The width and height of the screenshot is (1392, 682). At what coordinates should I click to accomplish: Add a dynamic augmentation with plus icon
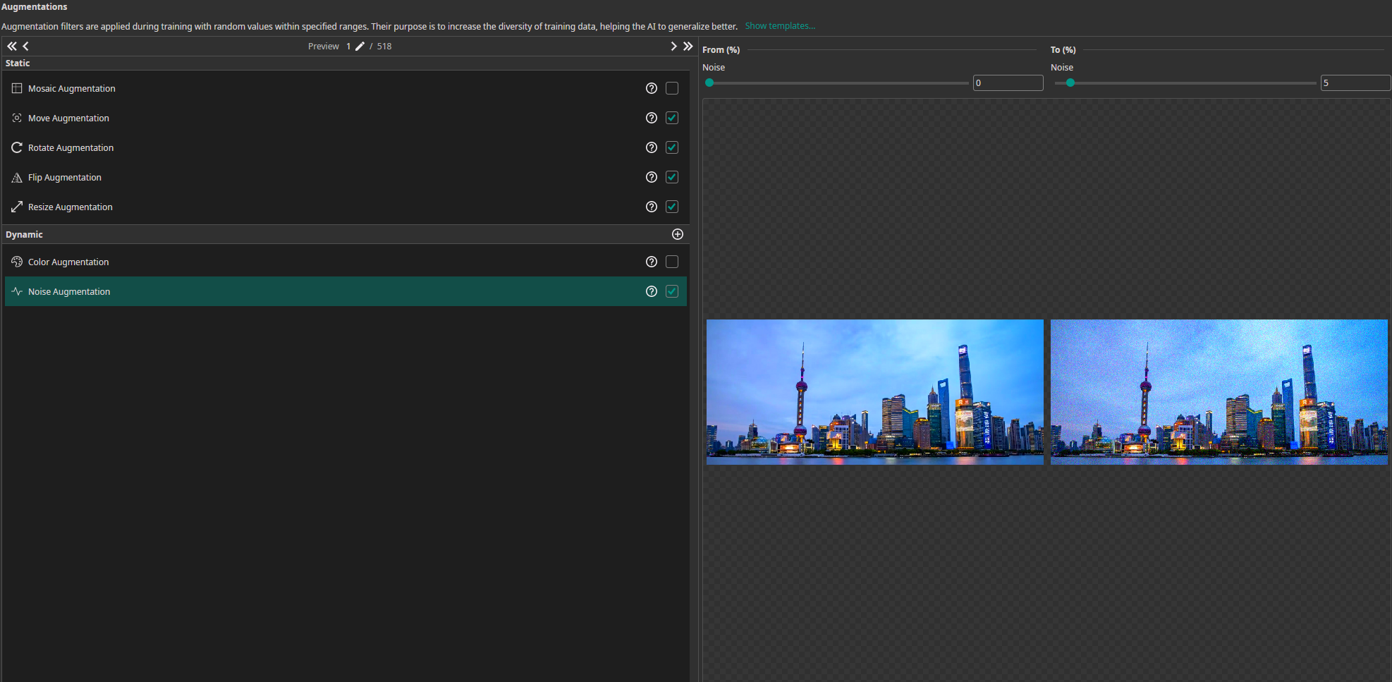[x=678, y=234]
